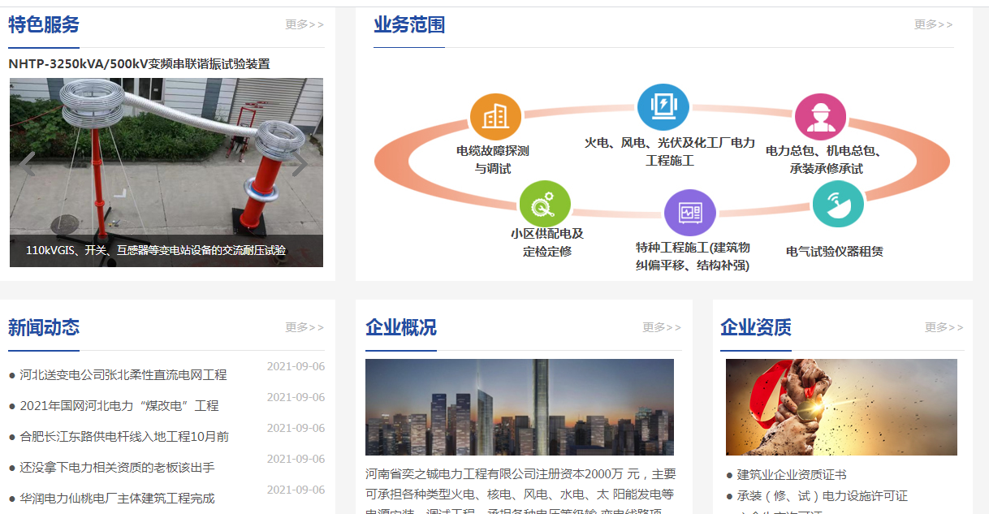Open 更多 link in 企业概况 section
This screenshot has height=514, width=989.
(x=661, y=327)
